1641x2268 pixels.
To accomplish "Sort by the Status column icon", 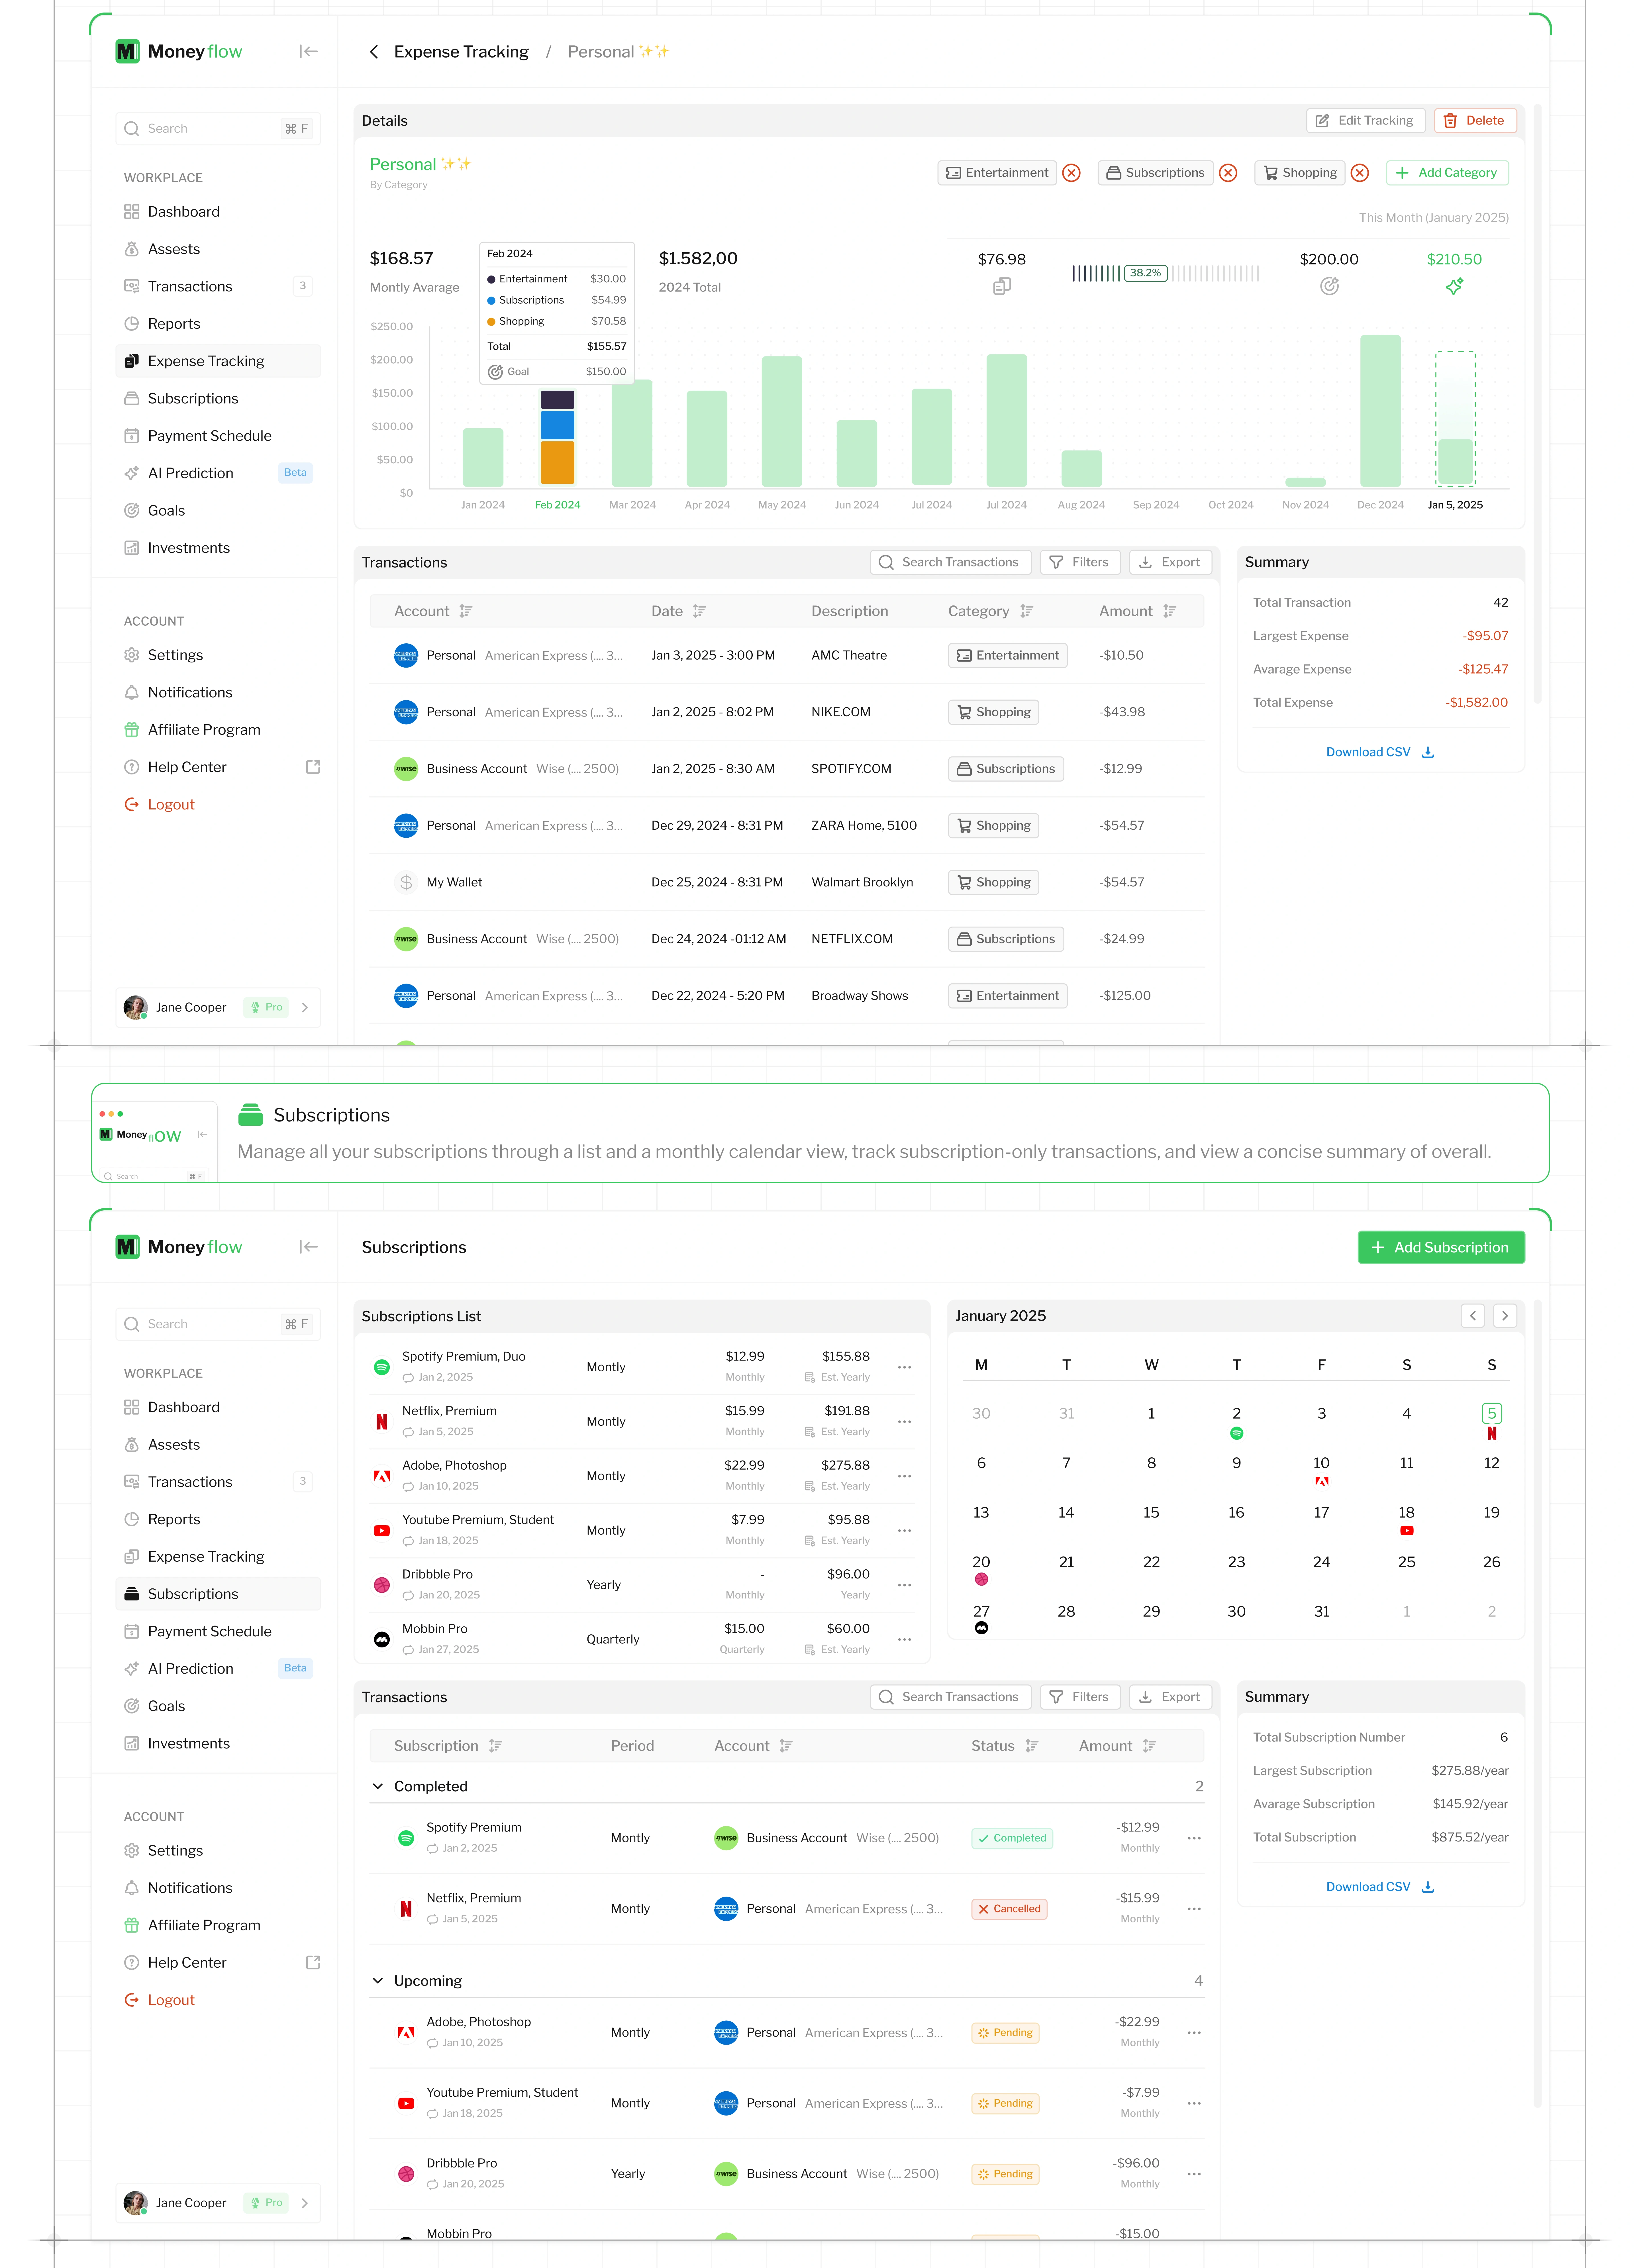I will pyautogui.click(x=1031, y=1746).
